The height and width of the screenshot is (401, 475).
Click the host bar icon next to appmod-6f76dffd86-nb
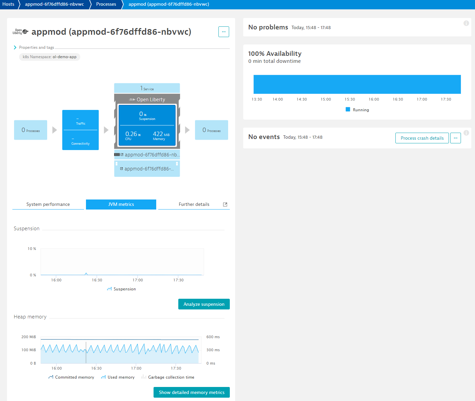(117, 155)
